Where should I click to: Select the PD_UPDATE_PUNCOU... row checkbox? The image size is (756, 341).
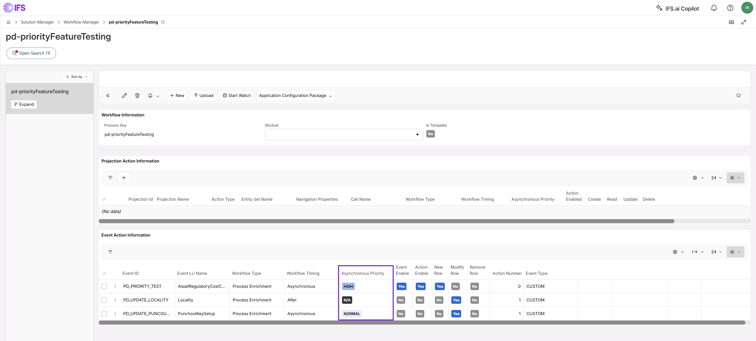click(x=104, y=314)
